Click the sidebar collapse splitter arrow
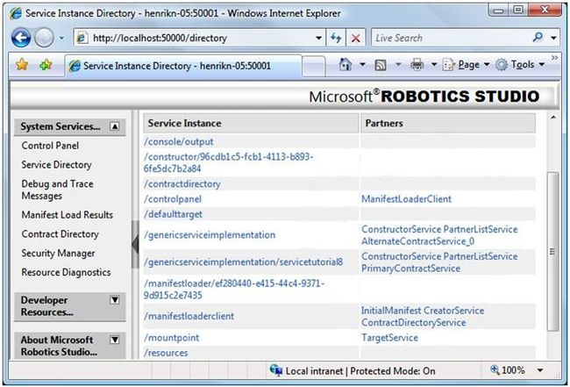570x387 pixels. (x=135, y=245)
